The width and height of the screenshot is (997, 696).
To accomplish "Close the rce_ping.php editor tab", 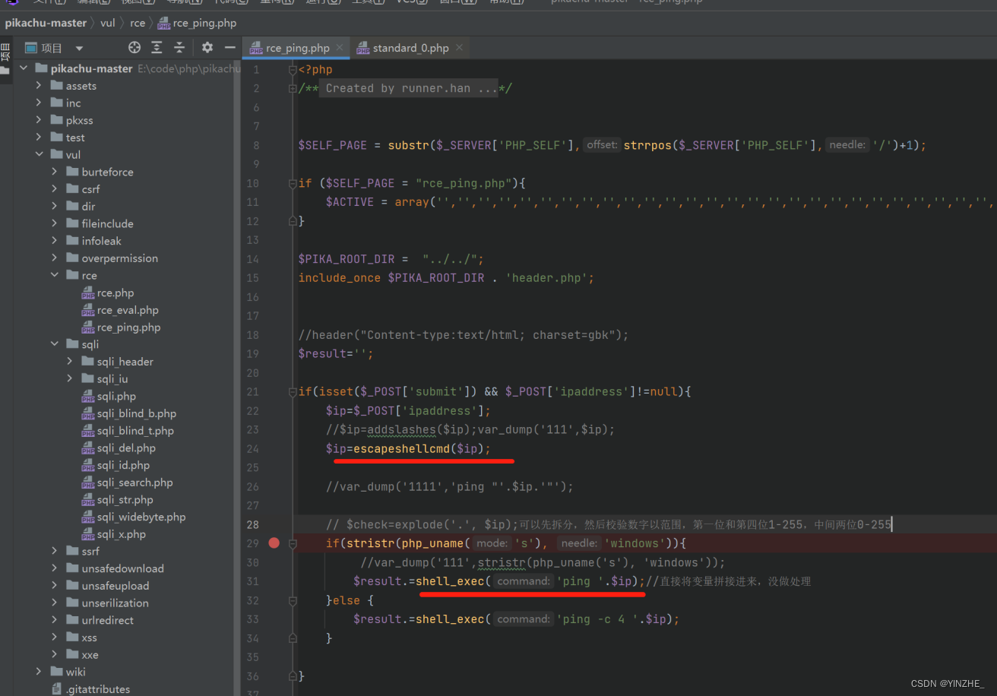I will (340, 48).
